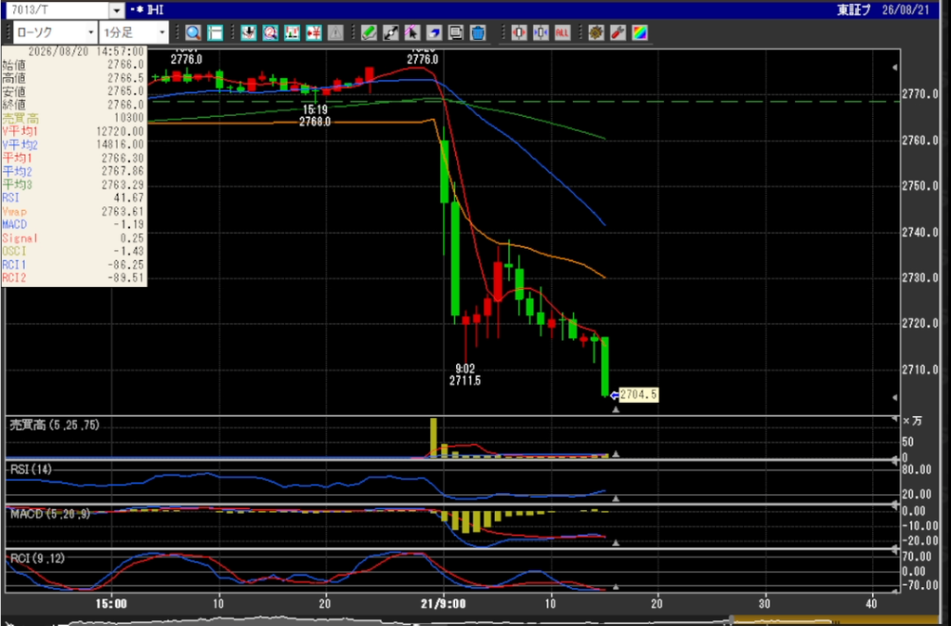
Task: Open the rainbow color settings icon
Action: [640, 33]
